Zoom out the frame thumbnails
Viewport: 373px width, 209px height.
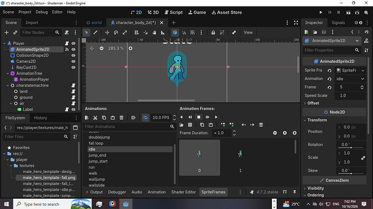275,133
